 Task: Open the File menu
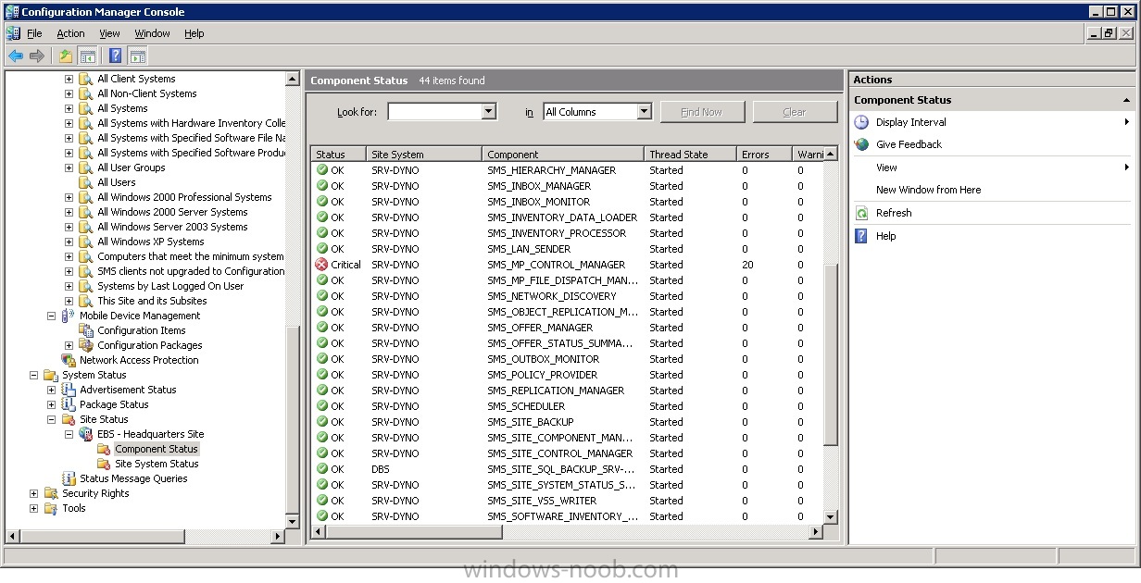(34, 33)
